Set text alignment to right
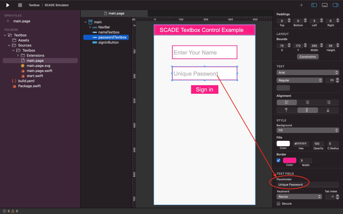The width and height of the screenshot is (343, 214). click(x=328, y=102)
